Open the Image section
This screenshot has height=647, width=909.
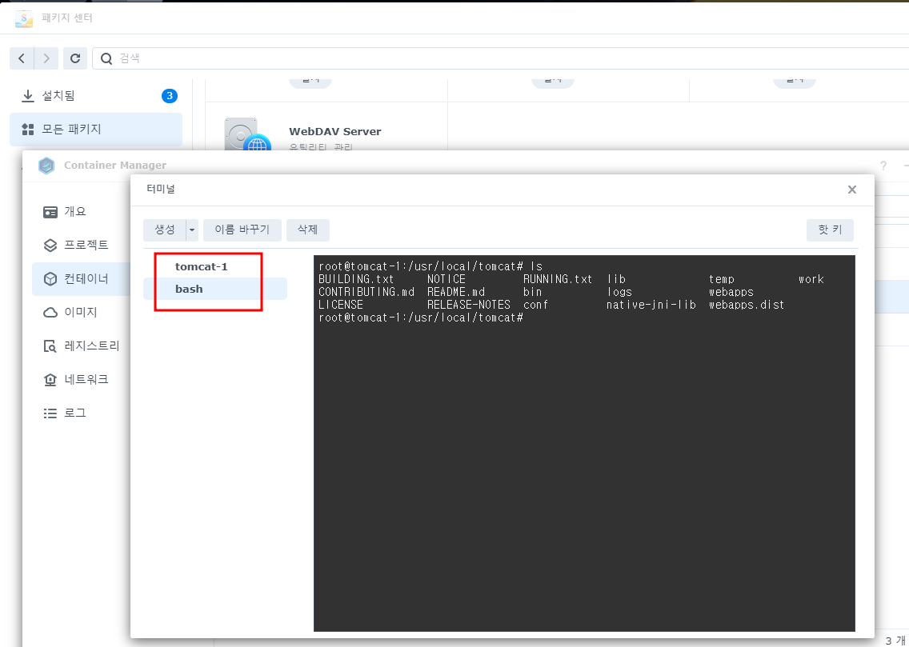(x=81, y=312)
